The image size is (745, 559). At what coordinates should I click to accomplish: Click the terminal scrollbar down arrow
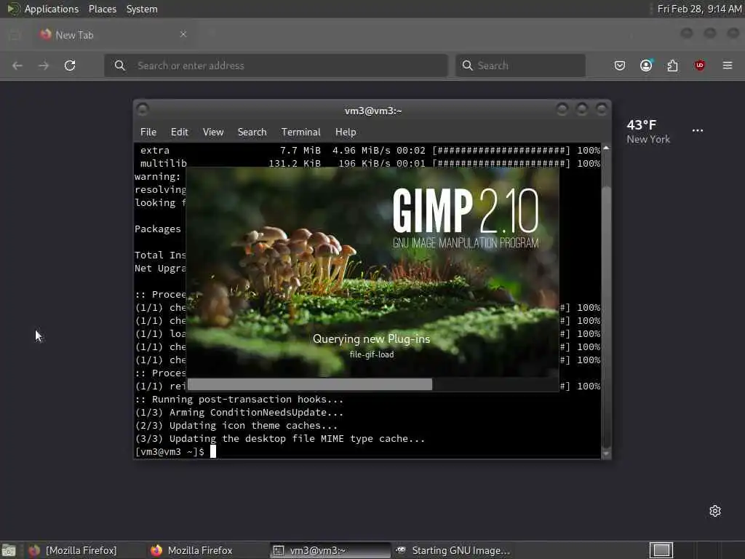606,453
